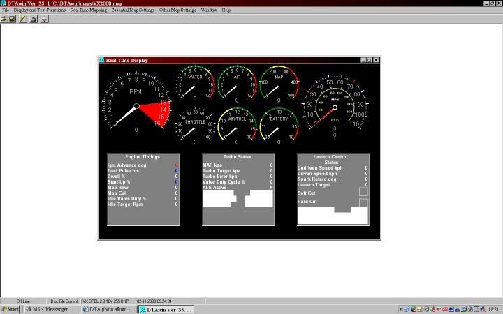This screenshot has width=503, height=314.
Task: Open the Display and Test Functions menu
Action: click(x=39, y=10)
